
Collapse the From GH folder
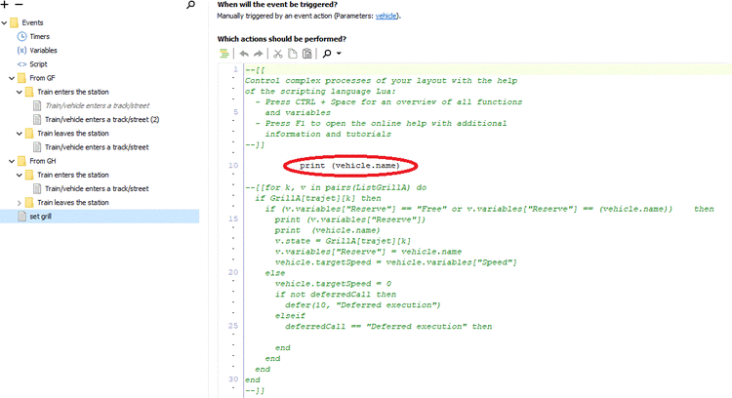[12, 161]
